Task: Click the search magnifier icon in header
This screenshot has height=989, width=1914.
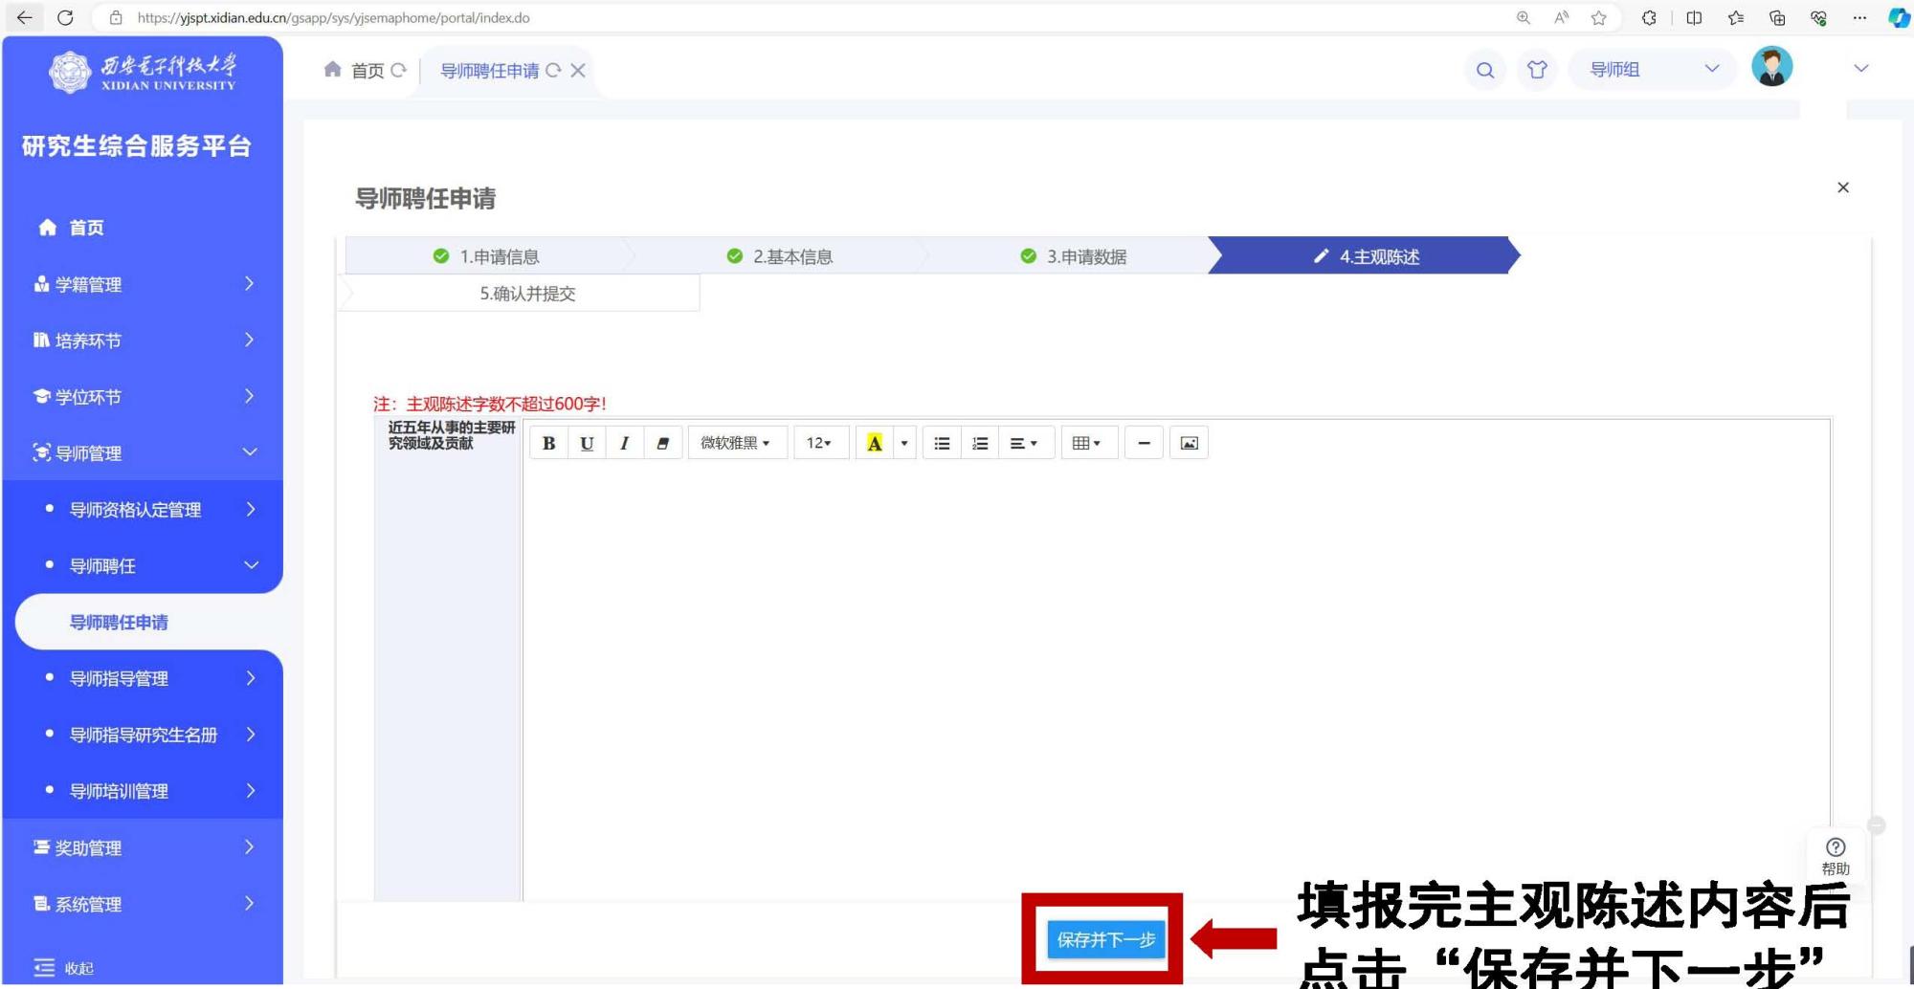Action: pos(1484,70)
